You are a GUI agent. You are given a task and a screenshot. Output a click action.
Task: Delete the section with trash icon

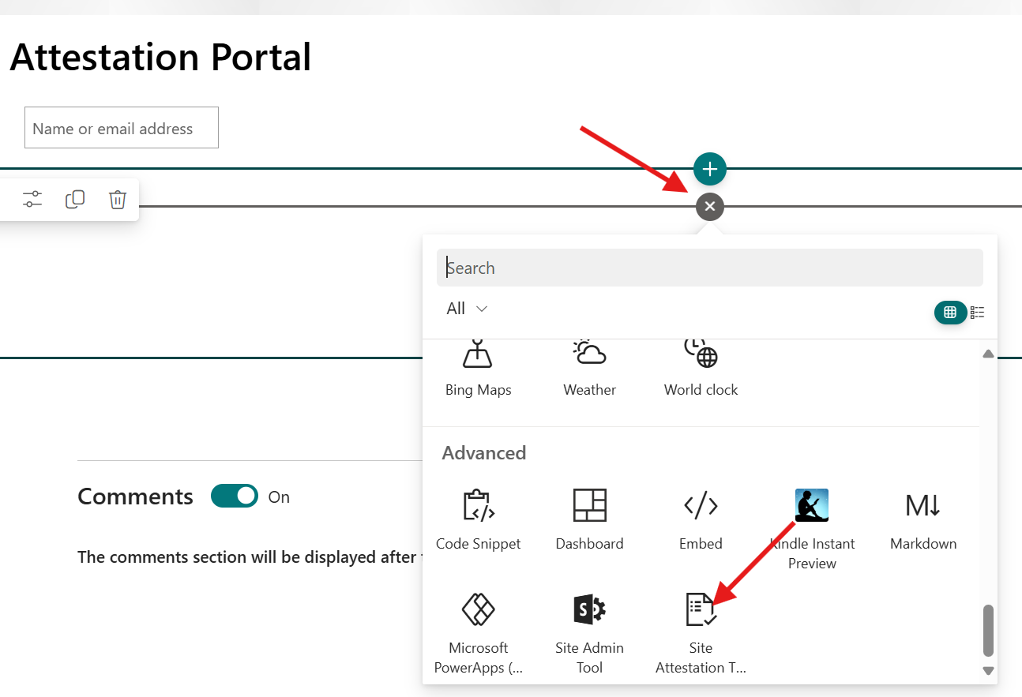pos(117,200)
